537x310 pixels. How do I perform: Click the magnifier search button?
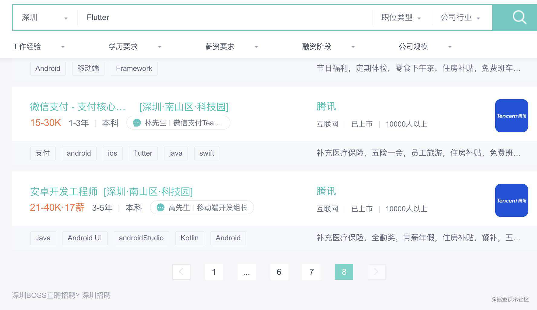click(x=519, y=18)
